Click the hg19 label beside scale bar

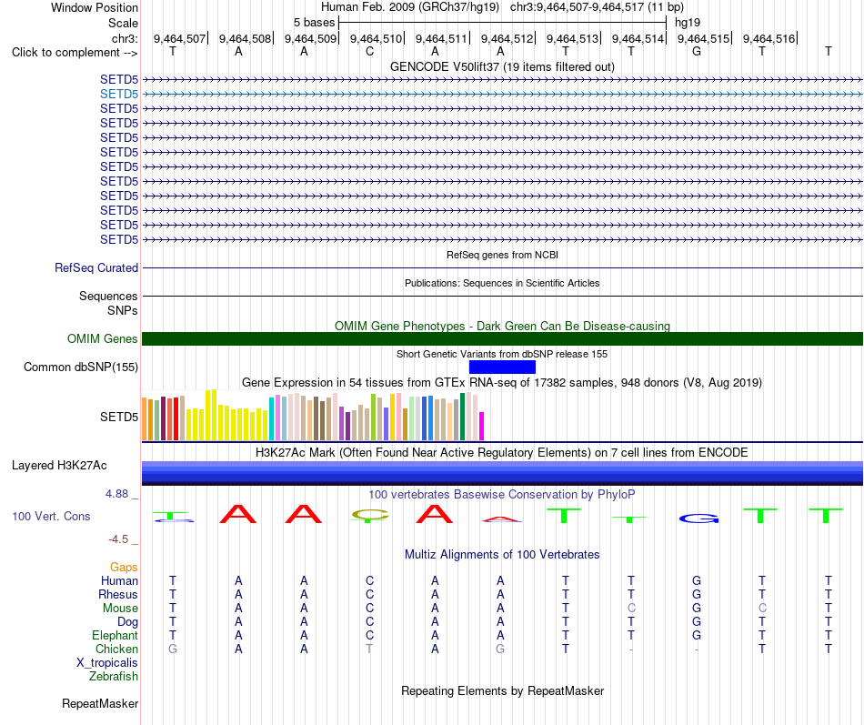tap(688, 23)
